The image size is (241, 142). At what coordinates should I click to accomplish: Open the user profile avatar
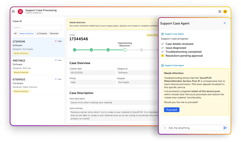point(225,11)
